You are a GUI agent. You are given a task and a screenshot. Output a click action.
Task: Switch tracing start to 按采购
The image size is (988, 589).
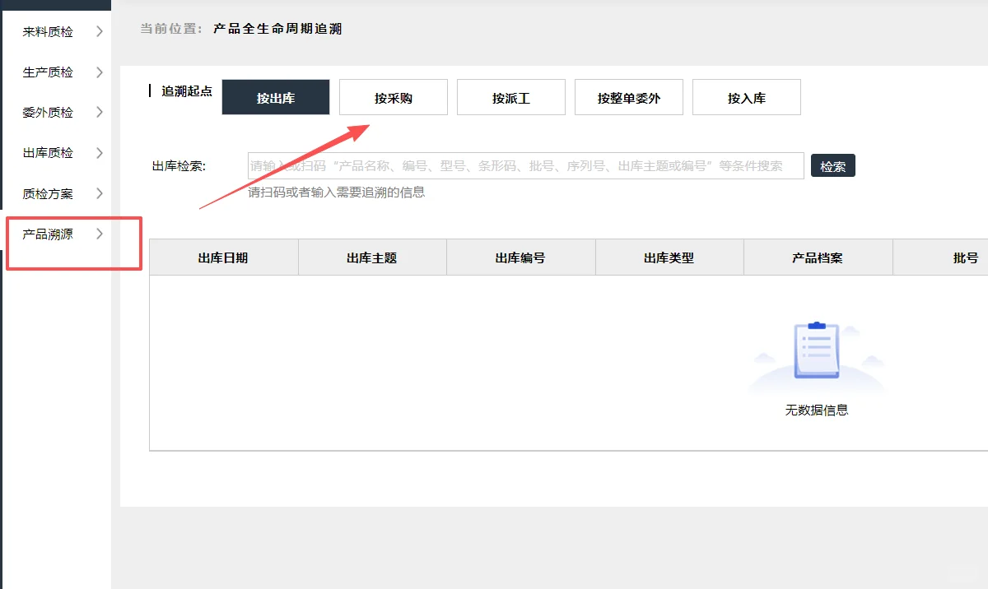393,96
